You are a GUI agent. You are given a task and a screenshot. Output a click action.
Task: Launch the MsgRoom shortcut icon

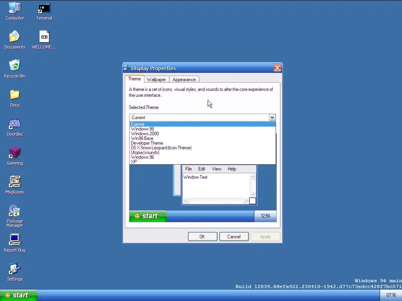tap(15, 185)
